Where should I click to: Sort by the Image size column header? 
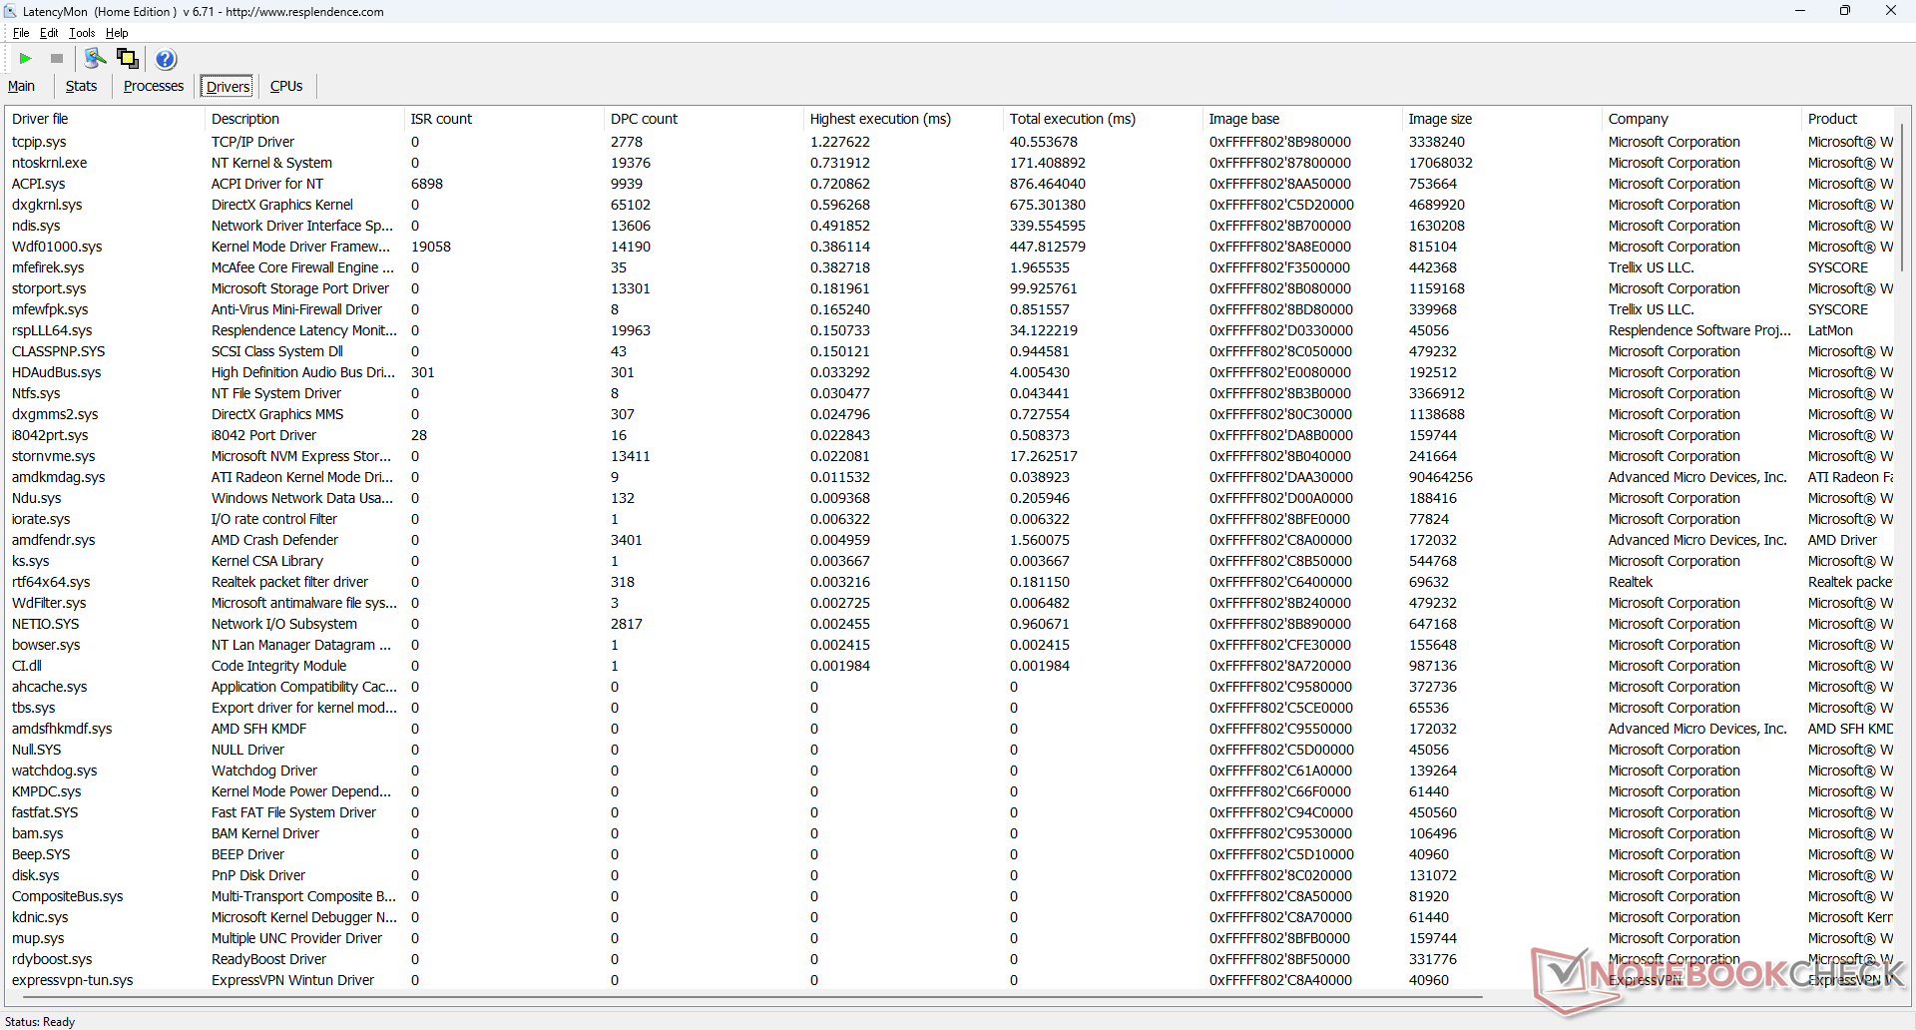(1502, 119)
